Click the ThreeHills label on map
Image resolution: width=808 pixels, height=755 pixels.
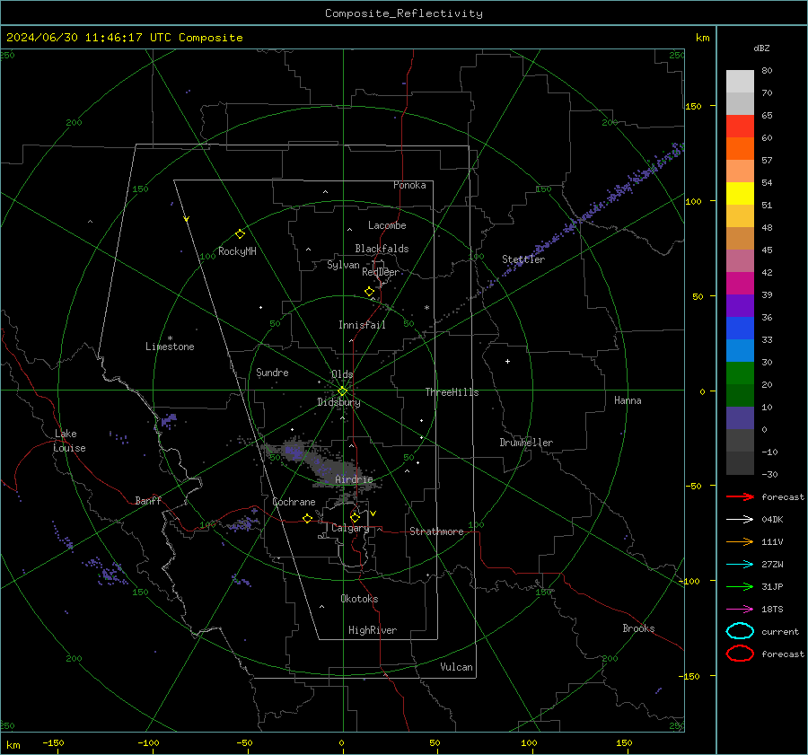(x=452, y=392)
